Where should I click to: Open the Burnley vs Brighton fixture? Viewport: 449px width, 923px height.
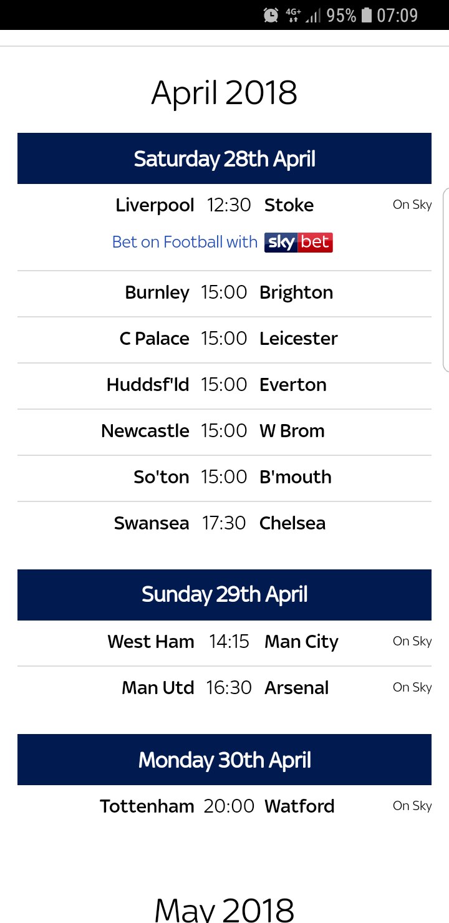[224, 293]
